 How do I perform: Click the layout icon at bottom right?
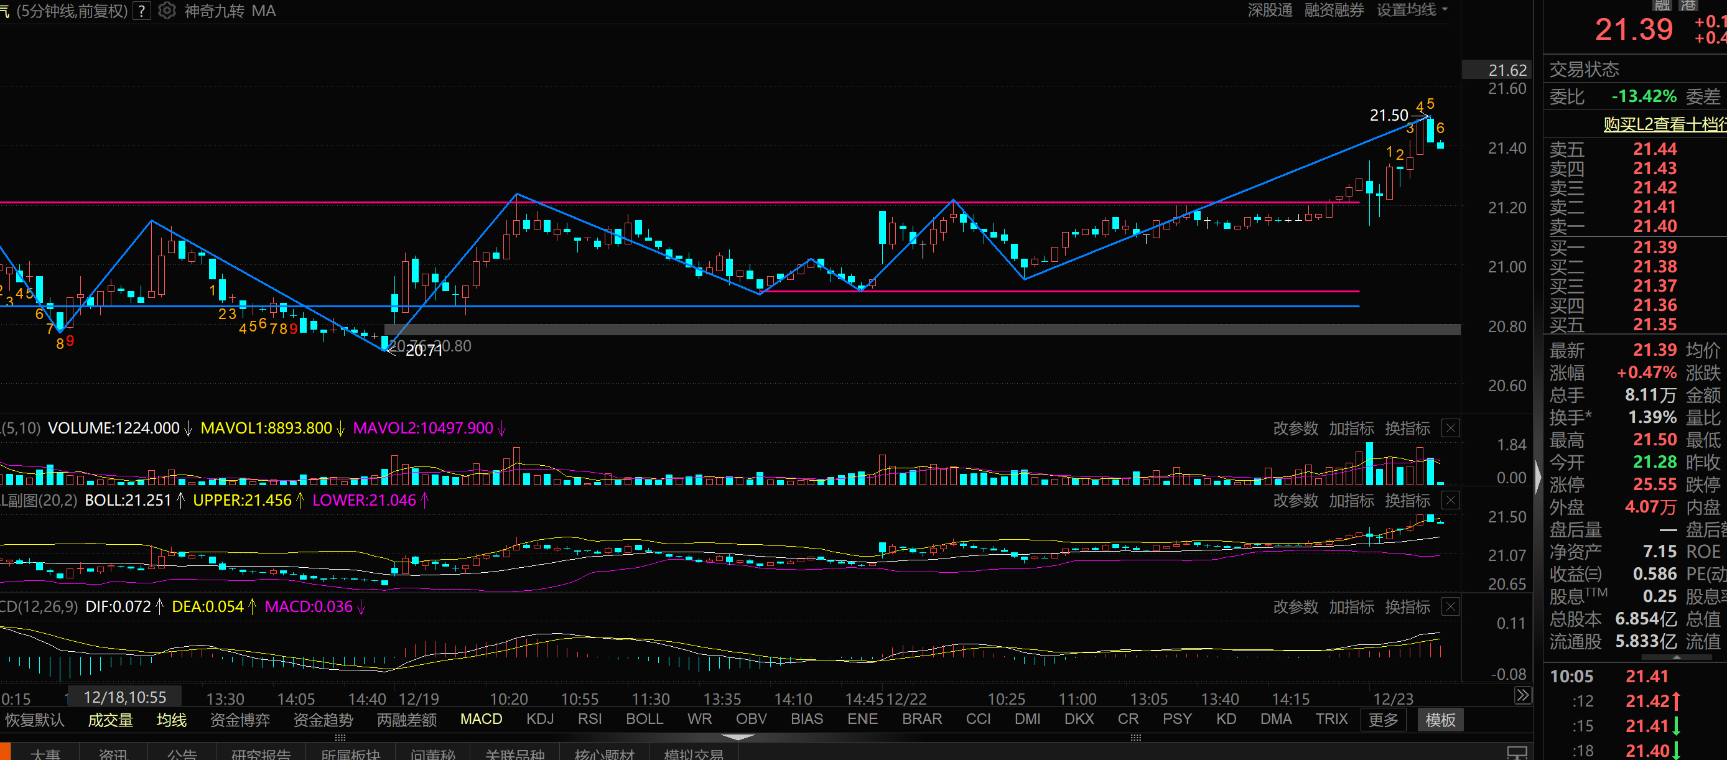pos(1517,753)
